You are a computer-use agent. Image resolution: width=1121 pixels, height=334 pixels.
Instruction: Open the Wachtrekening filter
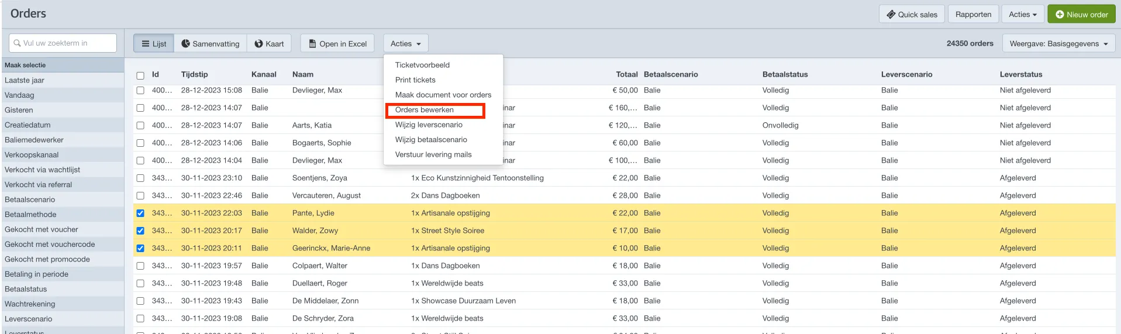point(63,304)
